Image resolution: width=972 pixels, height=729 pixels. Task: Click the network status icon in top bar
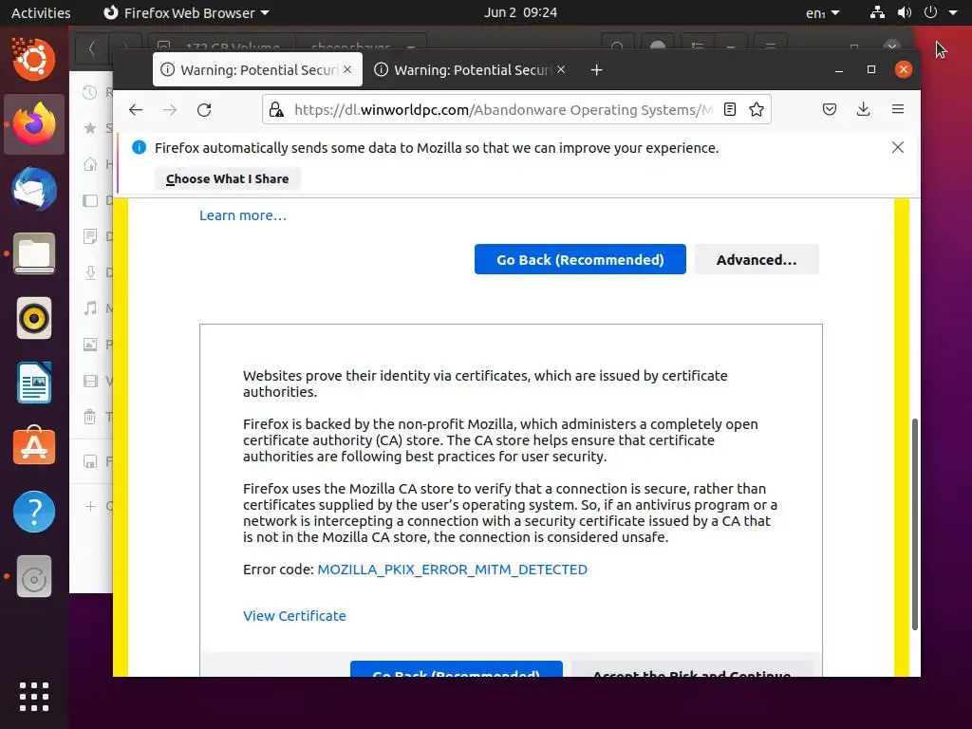click(877, 12)
